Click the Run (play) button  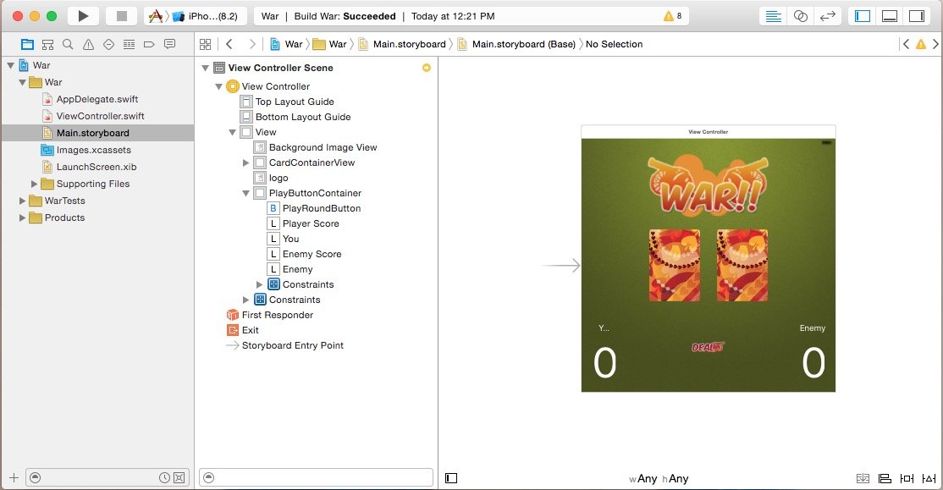82,16
